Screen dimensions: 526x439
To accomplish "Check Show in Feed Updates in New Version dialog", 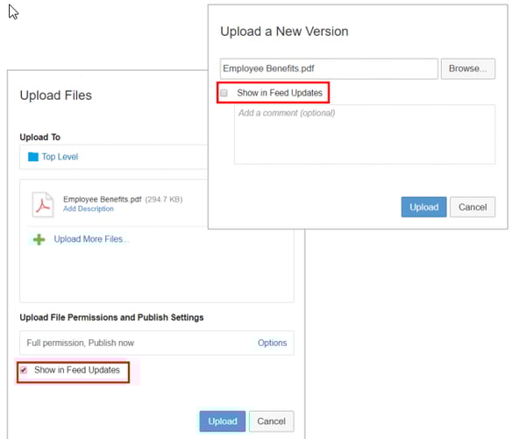I will (224, 93).
